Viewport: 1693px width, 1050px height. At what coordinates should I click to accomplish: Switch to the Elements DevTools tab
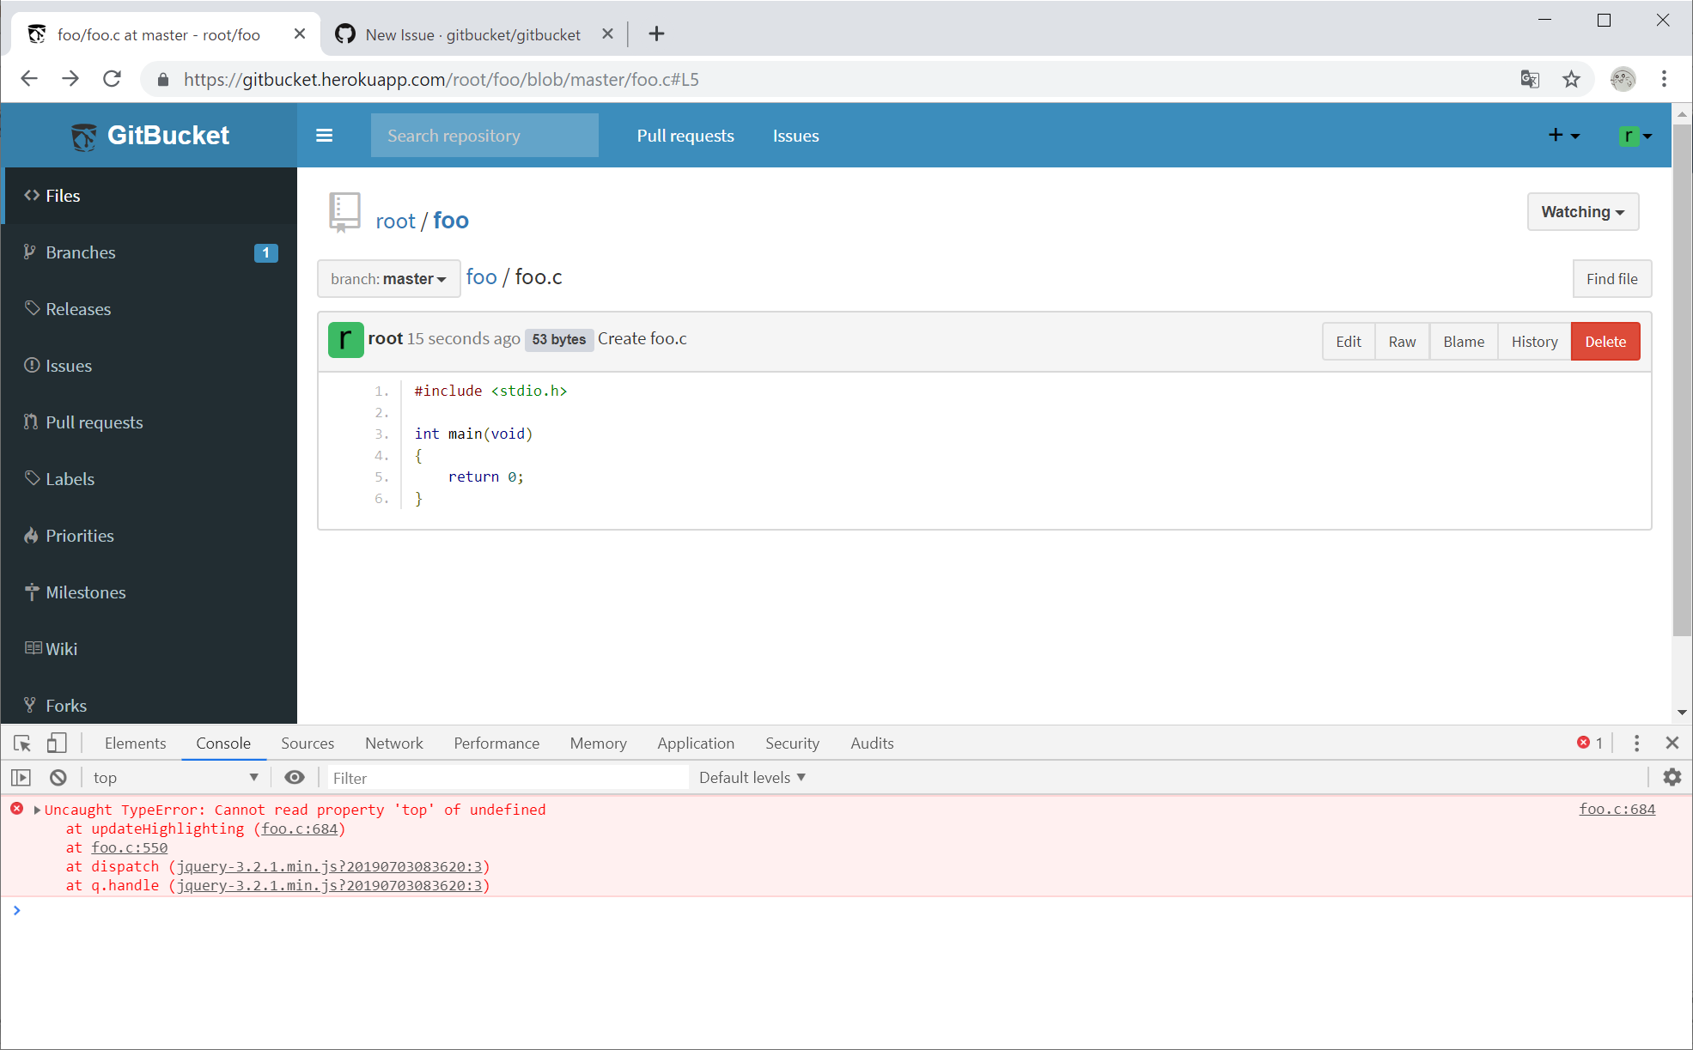tap(135, 743)
